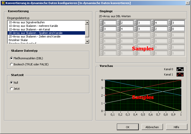The height and width of the screenshot is (134, 191).
Task: Click the y-axis label 4 on preview graph
Action: 102,80
